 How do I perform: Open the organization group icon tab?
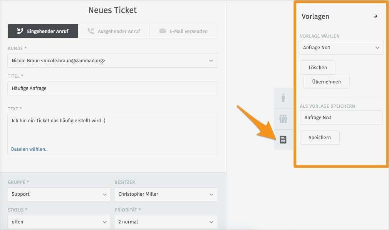click(283, 119)
